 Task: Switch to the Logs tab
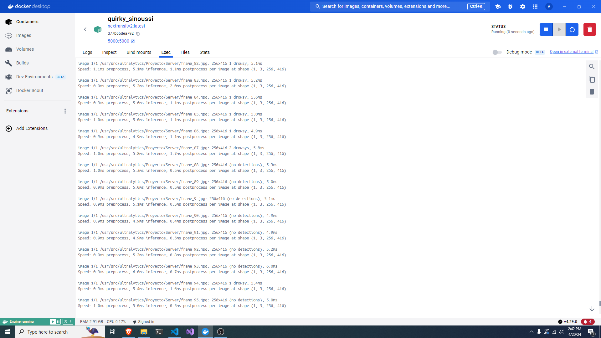(x=87, y=52)
